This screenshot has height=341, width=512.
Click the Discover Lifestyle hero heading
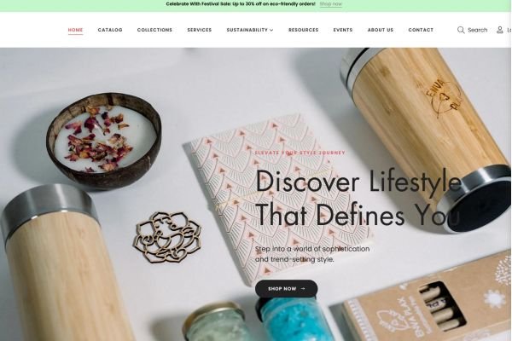pos(358,198)
